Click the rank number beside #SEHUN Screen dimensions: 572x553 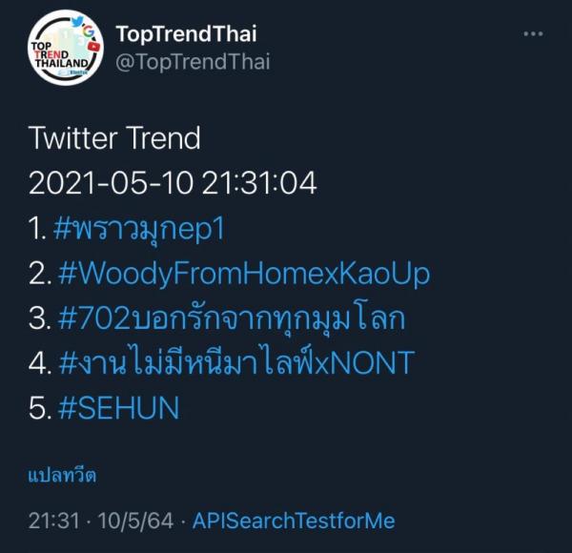40,407
